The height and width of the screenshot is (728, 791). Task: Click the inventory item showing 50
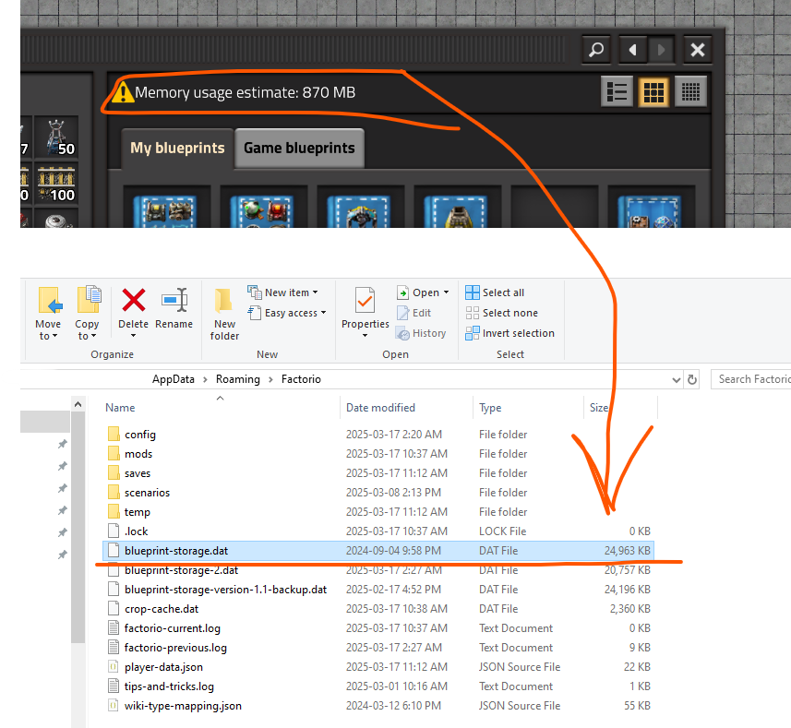[56, 137]
